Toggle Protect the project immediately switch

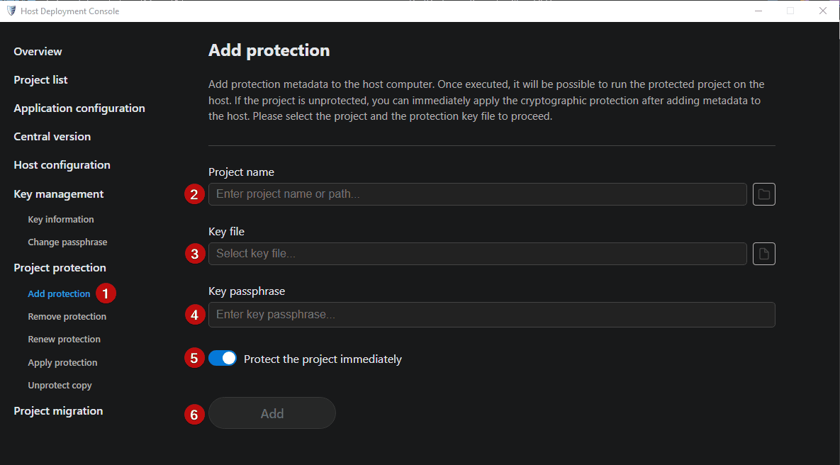point(223,359)
